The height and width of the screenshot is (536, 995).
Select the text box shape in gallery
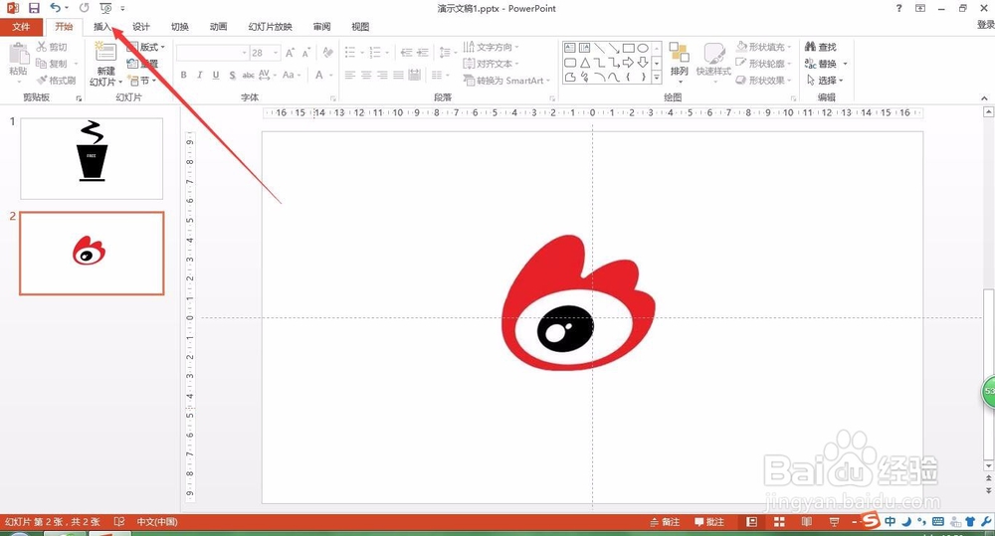(x=570, y=48)
